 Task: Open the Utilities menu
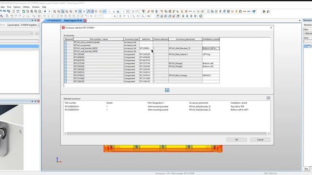(26, 7)
